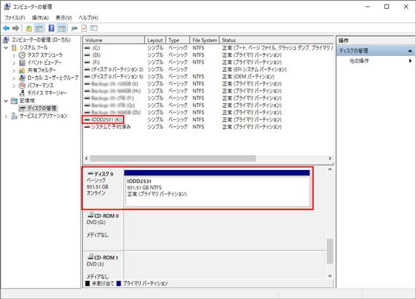The height and width of the screenshot is (299, 416).
Task: Expand 他の操作 submenu arrow
Action: click(410, 61)
